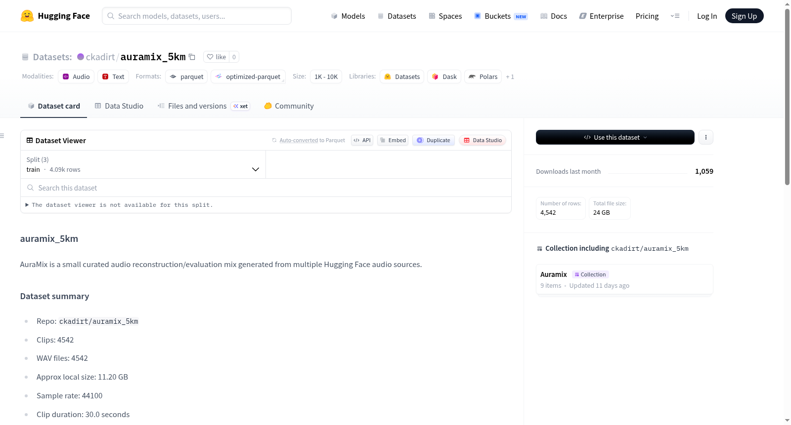Click the Dataset Viewer heading

[56, 141]
